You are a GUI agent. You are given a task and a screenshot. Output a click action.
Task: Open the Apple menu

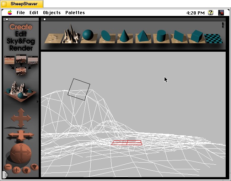(10, 13)
